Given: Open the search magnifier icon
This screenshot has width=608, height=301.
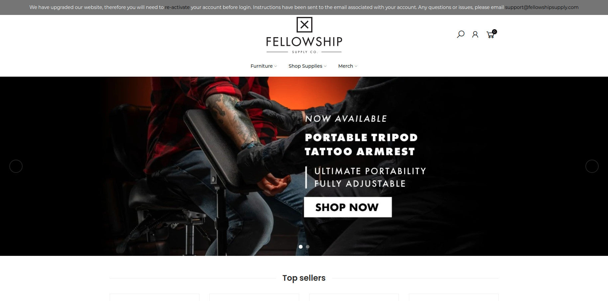Looking at the screenshot, I should click(460, 34).
